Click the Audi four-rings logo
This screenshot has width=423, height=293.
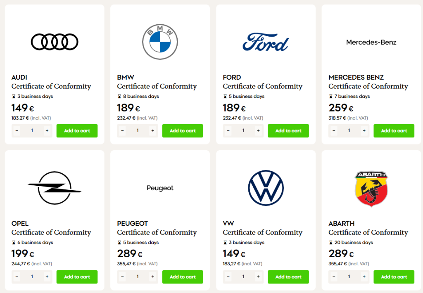pyautogui.click(x=55, y=42)
